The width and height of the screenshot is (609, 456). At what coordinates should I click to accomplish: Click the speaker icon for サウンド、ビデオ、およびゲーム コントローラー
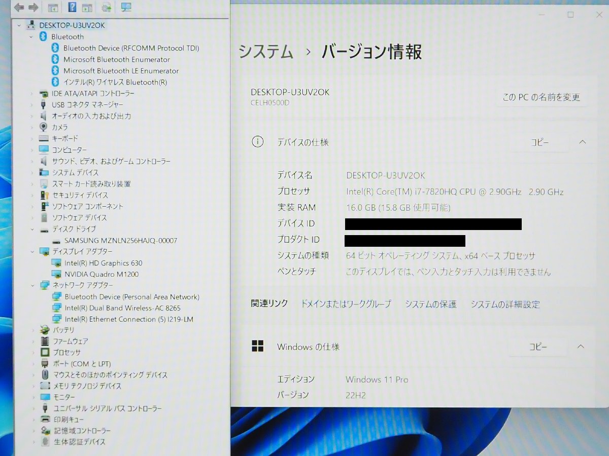[44, 161]
